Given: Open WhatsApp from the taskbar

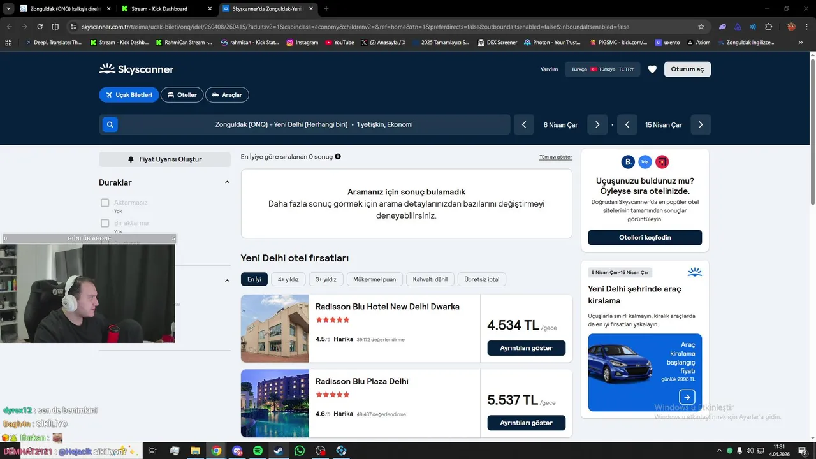Looking at the screenshot, I should [x=300, y=450].
